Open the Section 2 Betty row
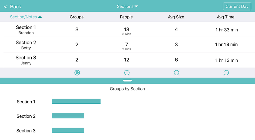 (129, 45)
